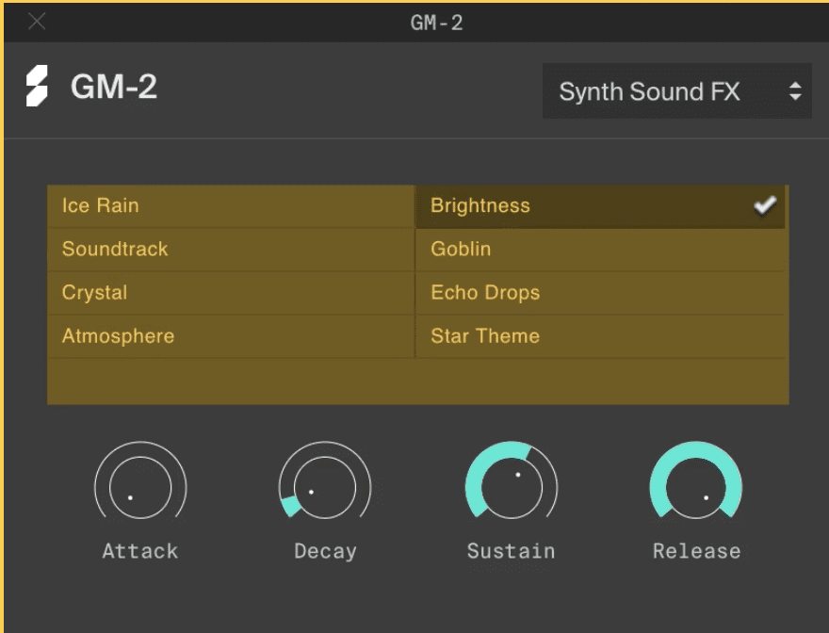829x633 pixels.
Task: Pick the Atmosphere preset
Action: coord(118,335)
